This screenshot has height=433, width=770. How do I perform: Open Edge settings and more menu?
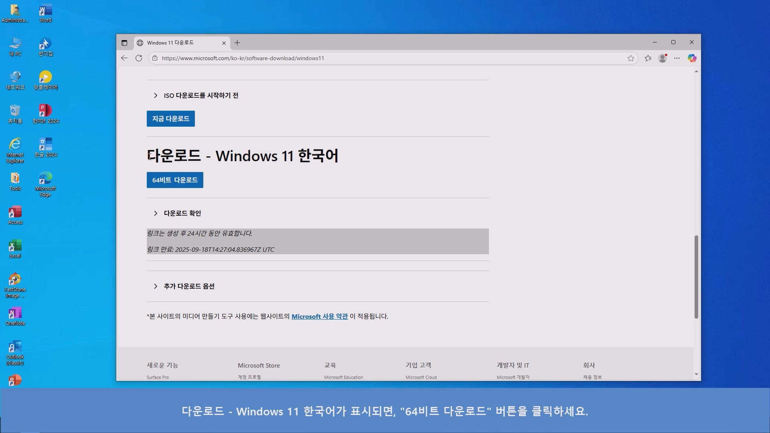[x=677, y=58]
